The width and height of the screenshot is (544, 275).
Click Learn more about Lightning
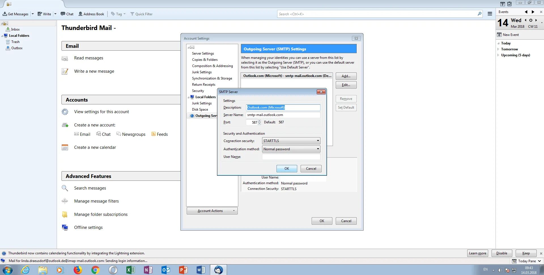[x=477, y=253]
